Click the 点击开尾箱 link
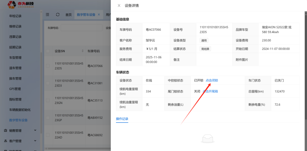This screenshot has width=307, height=151. click(x=210, y=91)
